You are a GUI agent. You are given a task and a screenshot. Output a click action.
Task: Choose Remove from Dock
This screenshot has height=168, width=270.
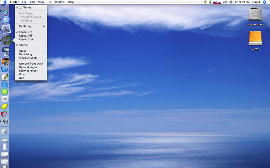coord(31,64)
